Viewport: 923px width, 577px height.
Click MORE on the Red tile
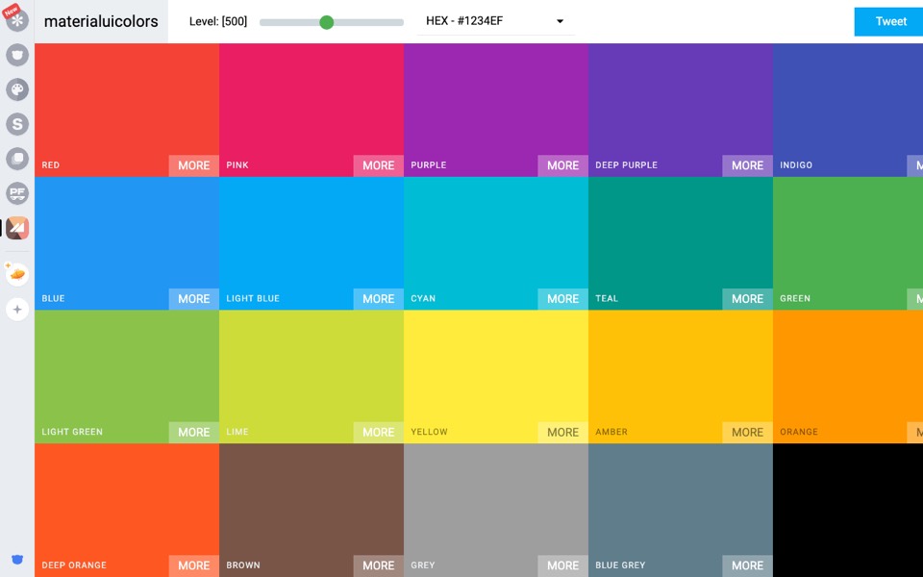pos(193,165)
